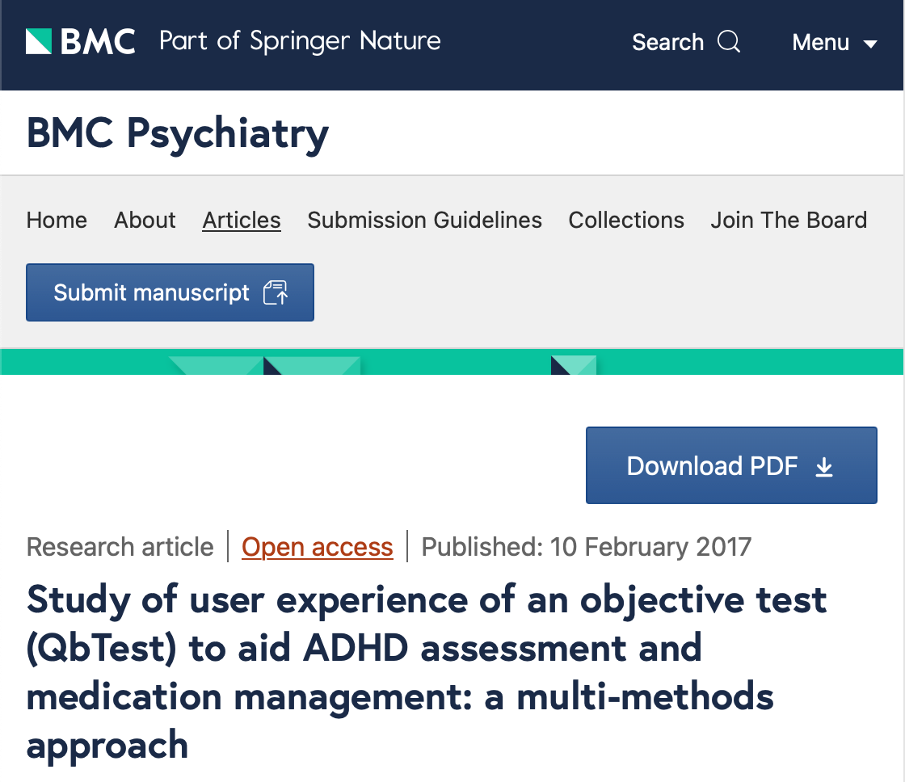Click the Research article label
Image resolution: width=905 pixels, height=782 pixels.
pos(120,547)
